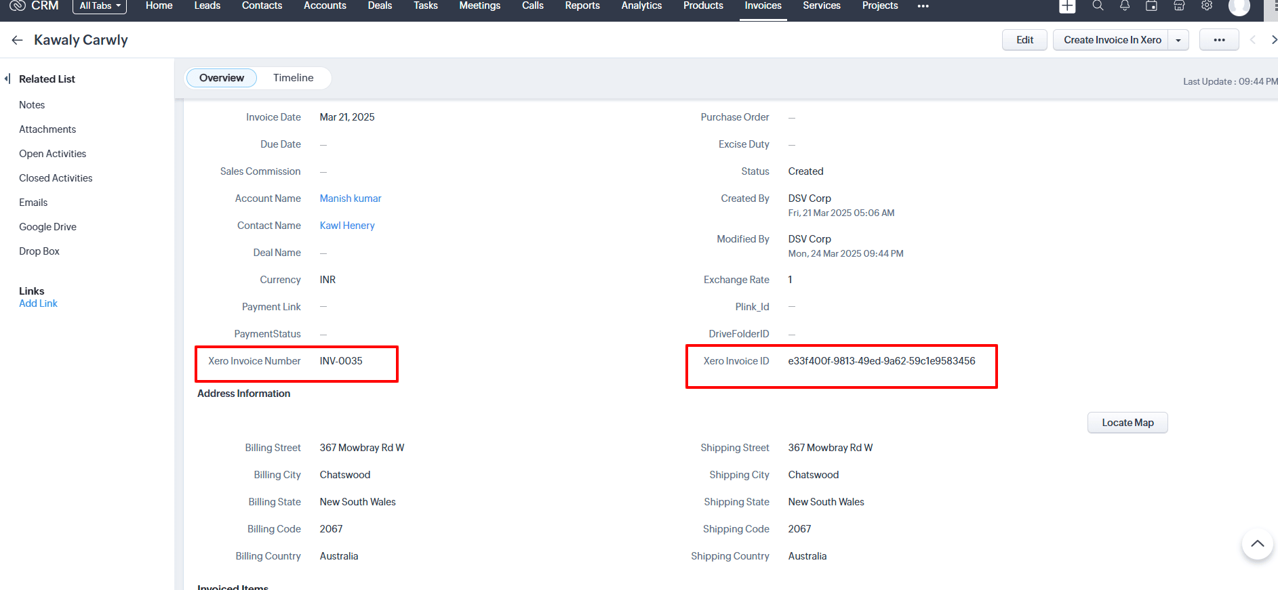The image size is (1278, 590).
Task: Open the marketplace store icon
Action: click(1179, 6)
